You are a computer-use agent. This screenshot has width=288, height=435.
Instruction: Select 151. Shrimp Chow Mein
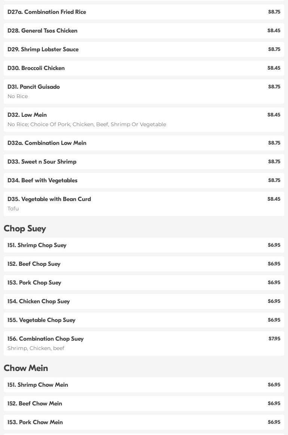[x=38, y=385]
